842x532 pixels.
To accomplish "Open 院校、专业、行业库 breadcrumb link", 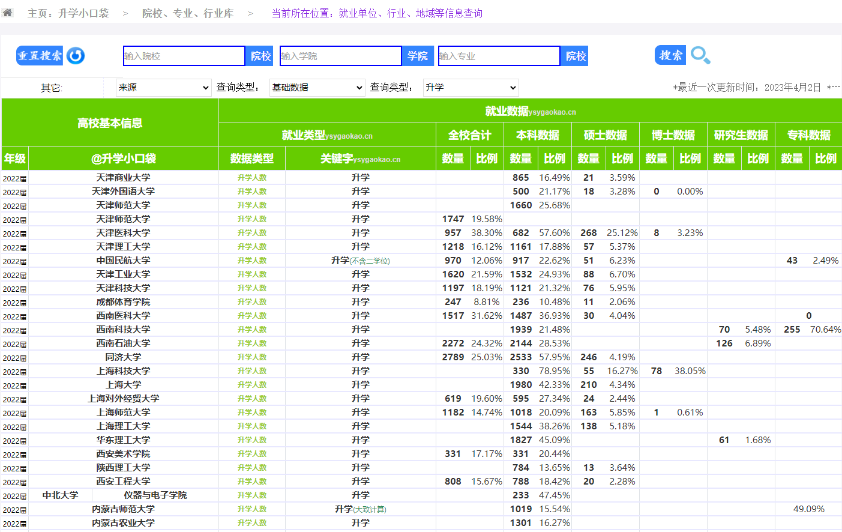I will 188,13.
